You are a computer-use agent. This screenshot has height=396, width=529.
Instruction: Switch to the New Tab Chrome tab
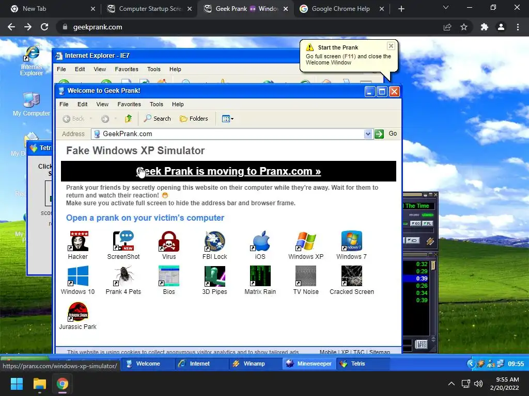pyautogui.click(x=53, y=9)
